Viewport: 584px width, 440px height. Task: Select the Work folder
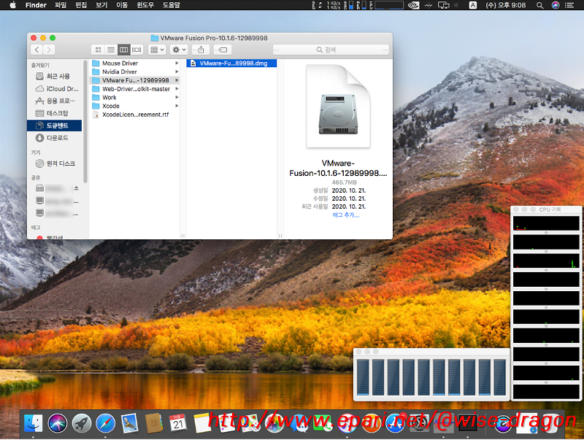click(x=134, y=98)
